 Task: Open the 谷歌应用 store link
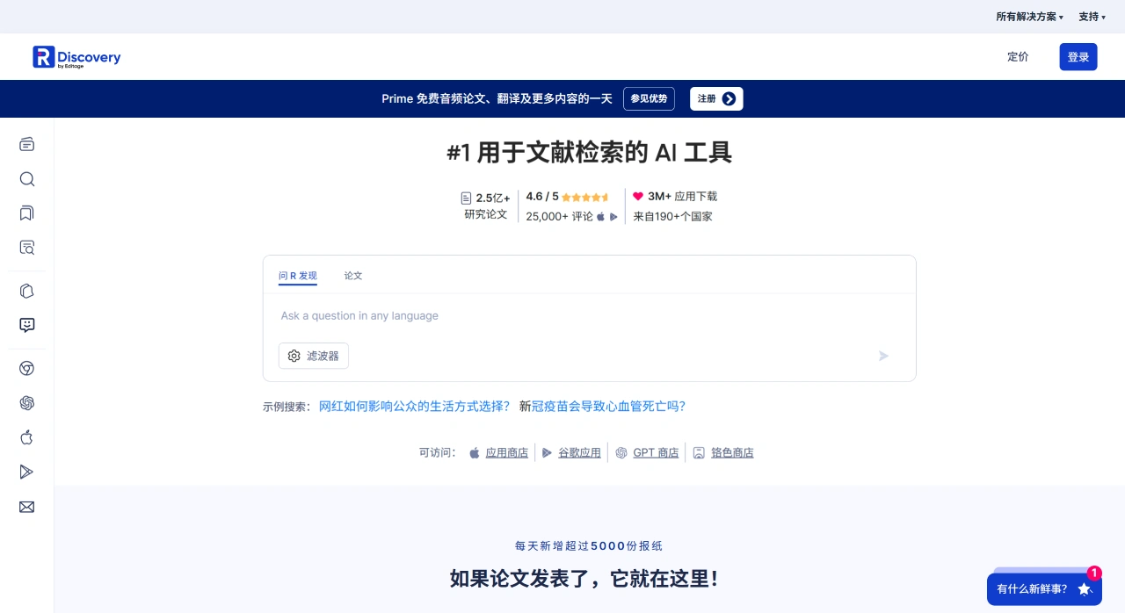point(580,452)
